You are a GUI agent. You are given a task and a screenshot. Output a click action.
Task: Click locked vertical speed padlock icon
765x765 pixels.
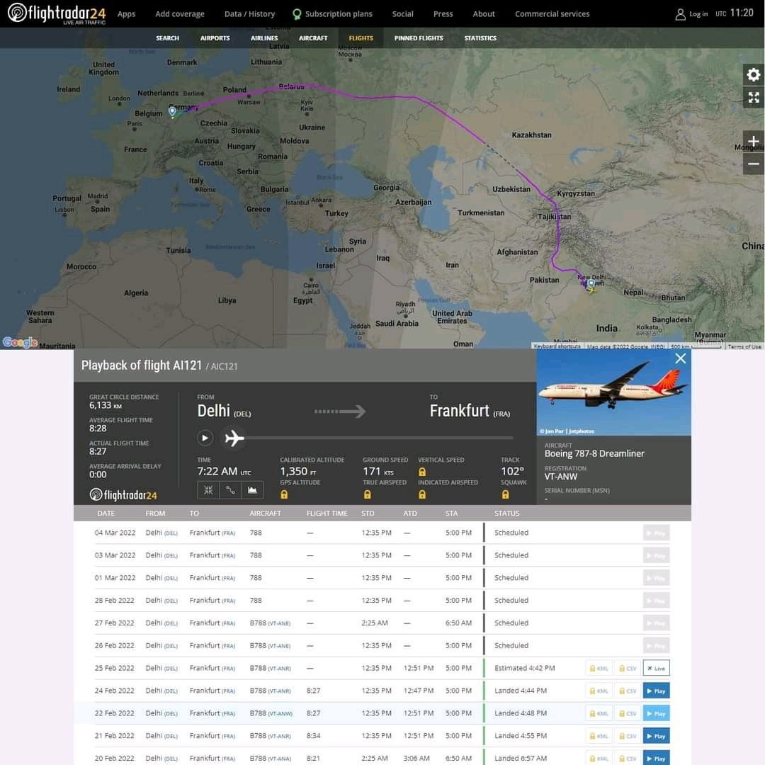tap(423, 472)
